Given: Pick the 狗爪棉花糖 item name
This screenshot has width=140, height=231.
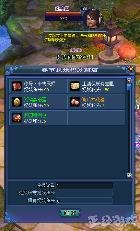Looking at the screenshot, I should tap(93, 100).
